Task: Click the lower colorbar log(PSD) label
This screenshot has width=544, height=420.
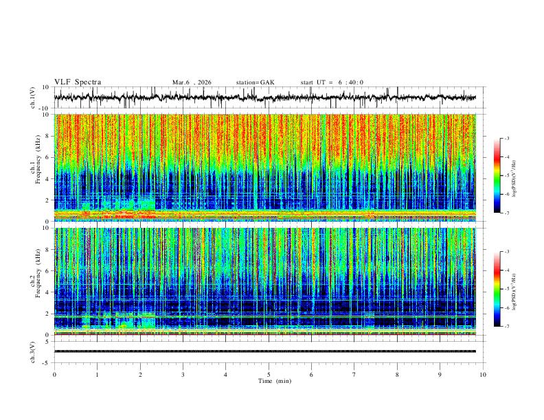Action: click(x=514, y=292)
